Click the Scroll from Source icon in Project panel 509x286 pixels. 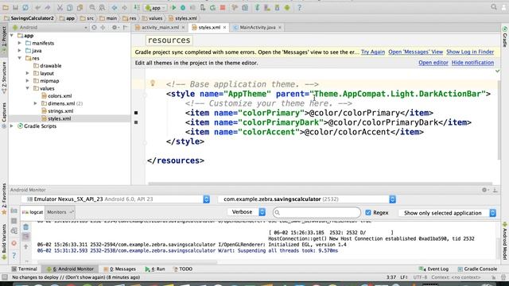[x=94, y=28]
